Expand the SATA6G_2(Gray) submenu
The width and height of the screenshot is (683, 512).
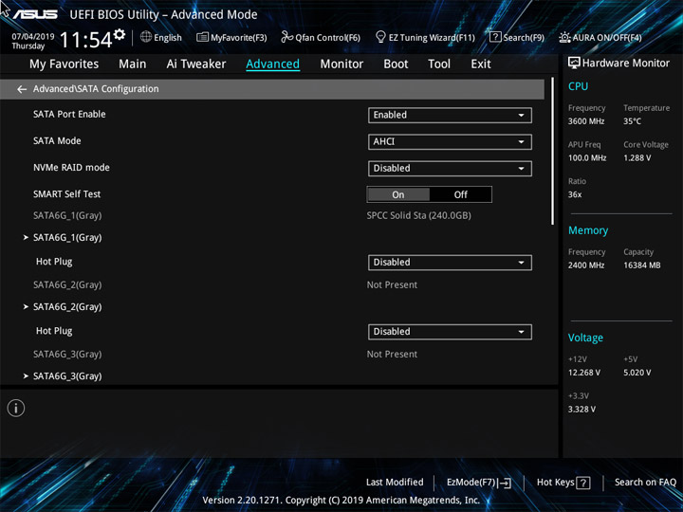coord(67,307)
